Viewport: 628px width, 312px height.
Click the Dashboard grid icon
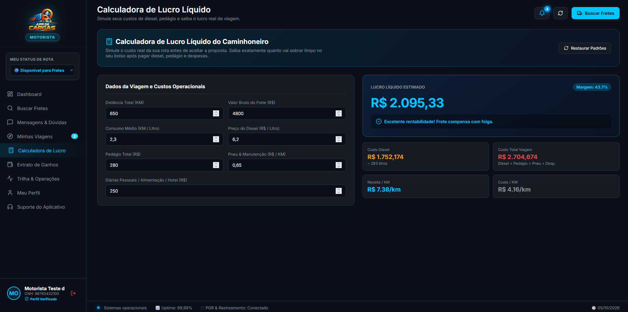pyautogui.click(x=10, y=94)
